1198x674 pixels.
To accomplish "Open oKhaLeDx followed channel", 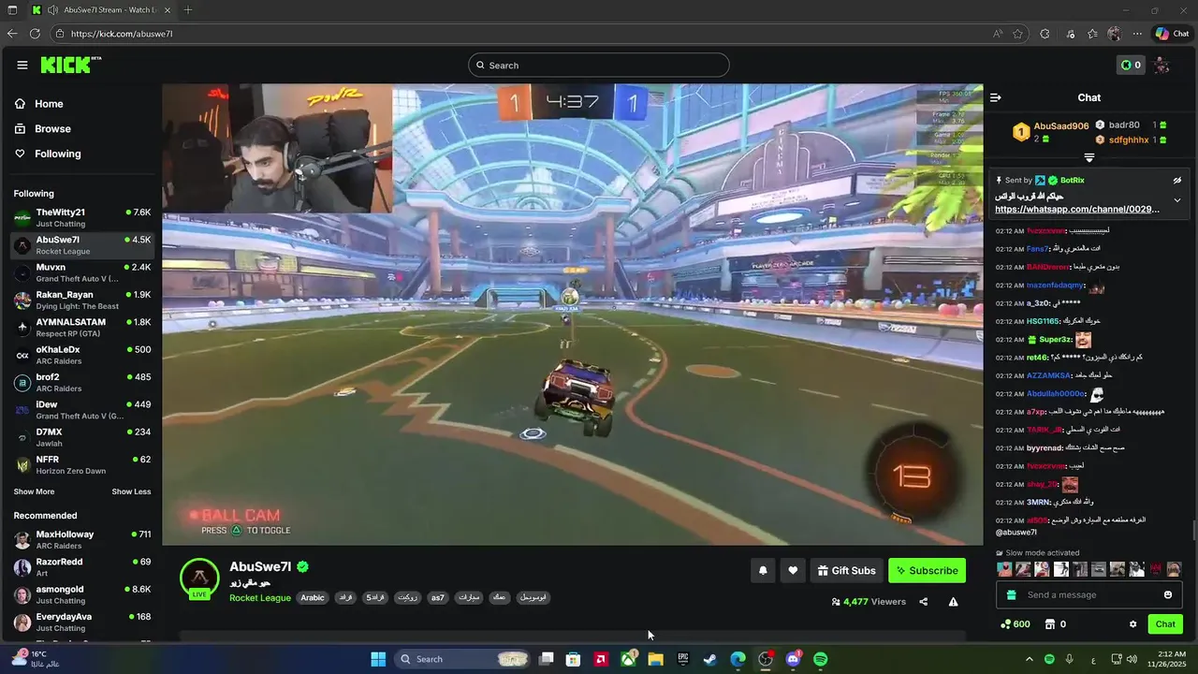I will click(x=82, y=355).
